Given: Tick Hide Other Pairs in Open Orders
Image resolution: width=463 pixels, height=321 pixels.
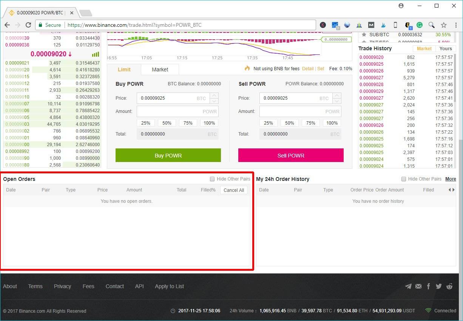Looking at the screenshot, I should (x=212, y=179).
